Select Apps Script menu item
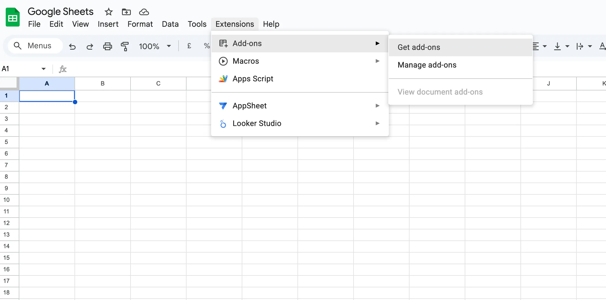Screen dimensions: 606x300 pos(300,79)
